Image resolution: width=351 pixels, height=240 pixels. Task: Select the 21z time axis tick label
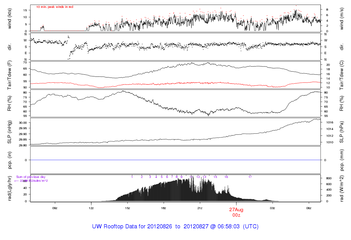click(x=200, y=208)
